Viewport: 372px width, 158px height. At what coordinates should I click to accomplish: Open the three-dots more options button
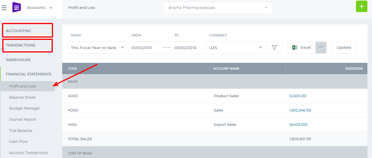point(321,48)
